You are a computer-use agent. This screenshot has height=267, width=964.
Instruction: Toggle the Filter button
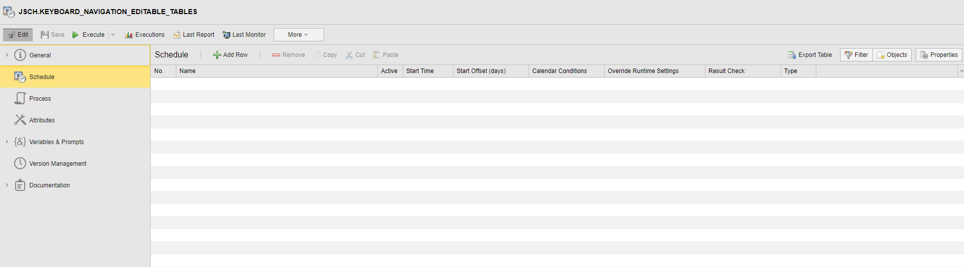(856, 55)
